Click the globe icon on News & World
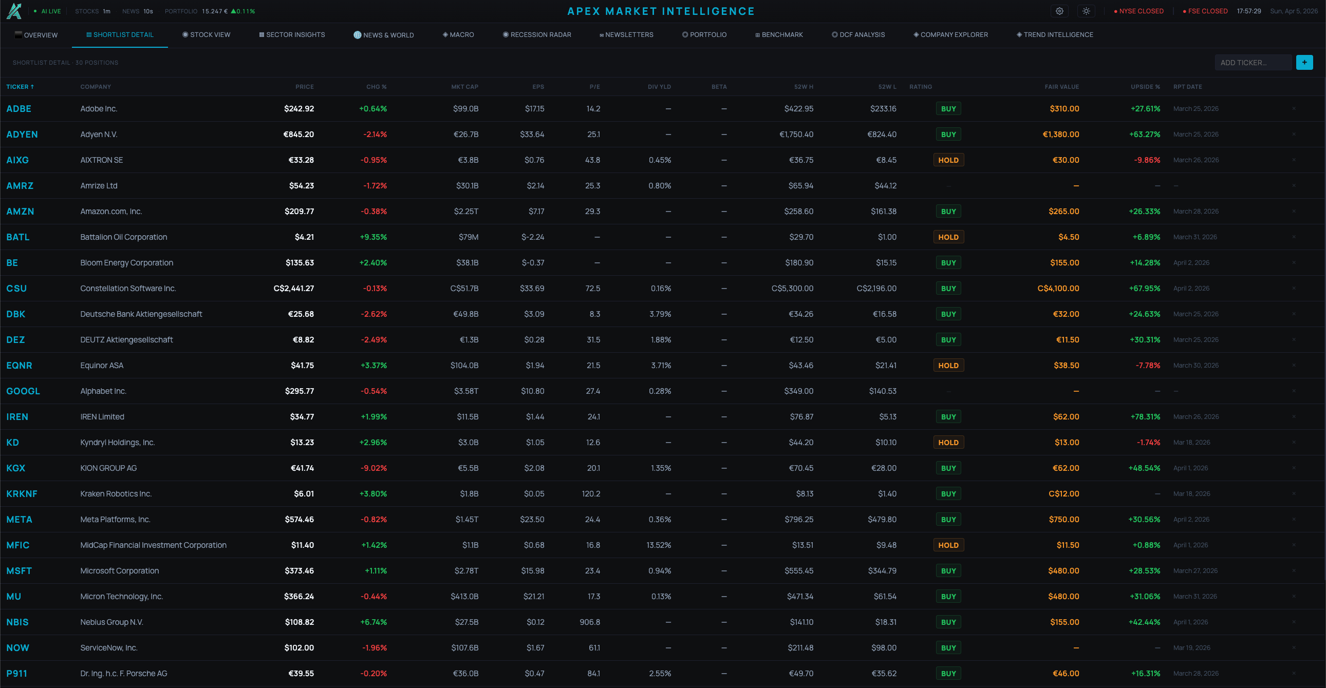The width and height of the screenshot is (1326, 688). coord(357,35)
